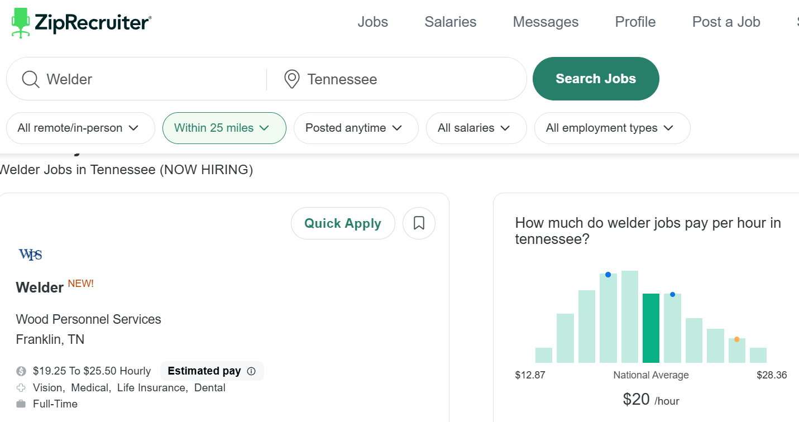
Task: Go to Profile in the navigation
Action: pyautogui.click(x=635, y=22)
